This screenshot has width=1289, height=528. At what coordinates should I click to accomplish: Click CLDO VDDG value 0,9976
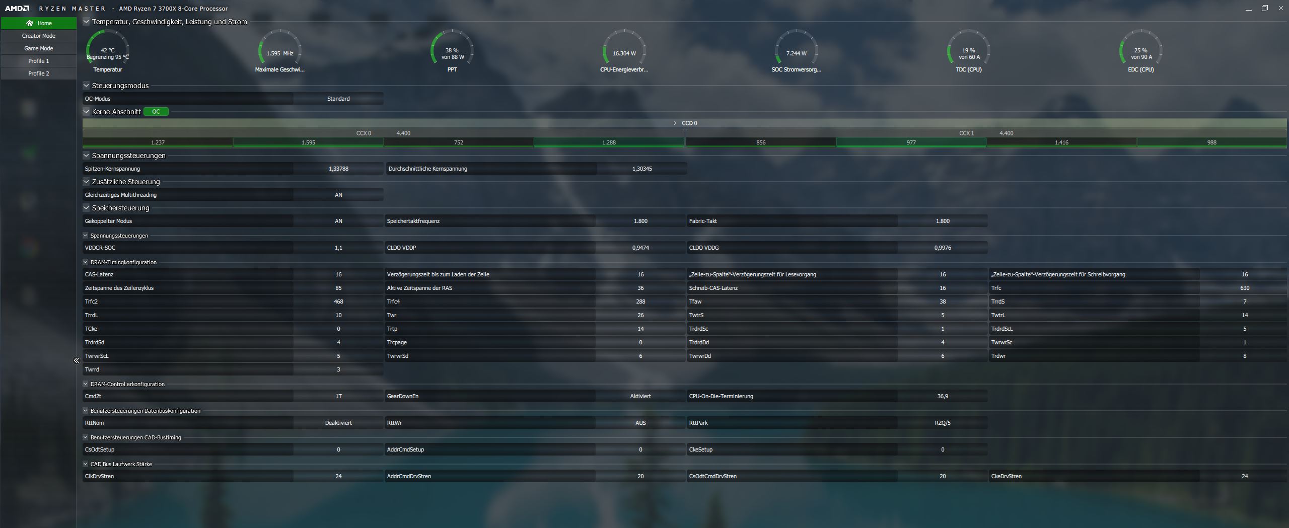click(x=943, y=248)
